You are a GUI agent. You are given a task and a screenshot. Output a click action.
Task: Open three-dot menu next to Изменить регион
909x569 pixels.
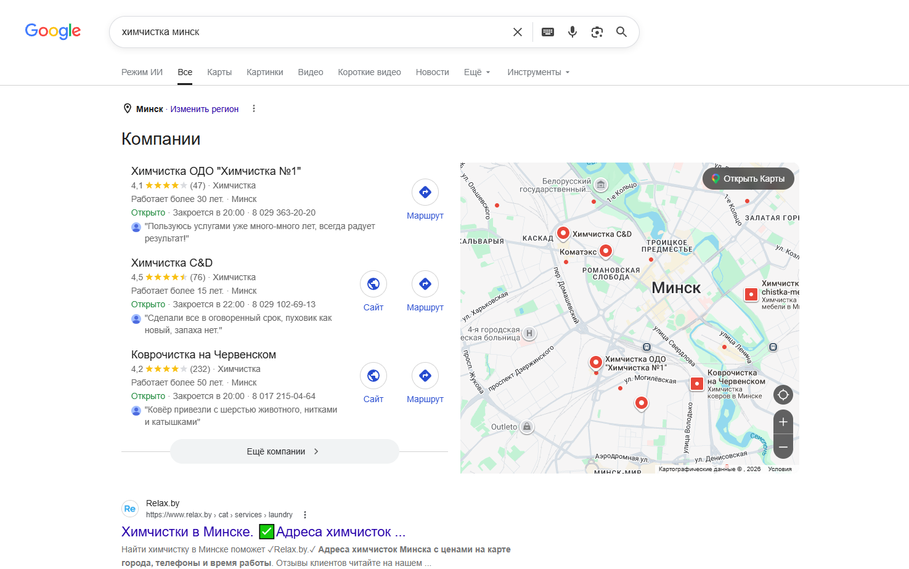point(253,108)
